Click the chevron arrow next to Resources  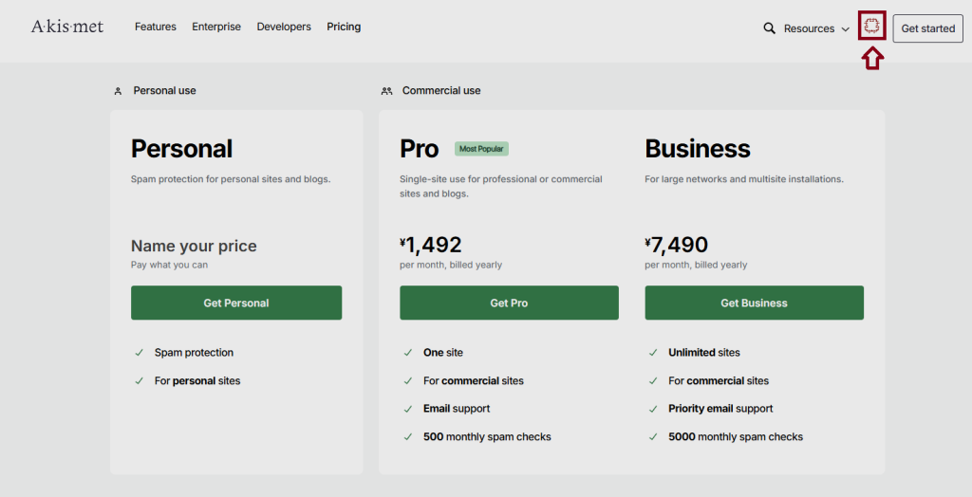pos(845,29)
